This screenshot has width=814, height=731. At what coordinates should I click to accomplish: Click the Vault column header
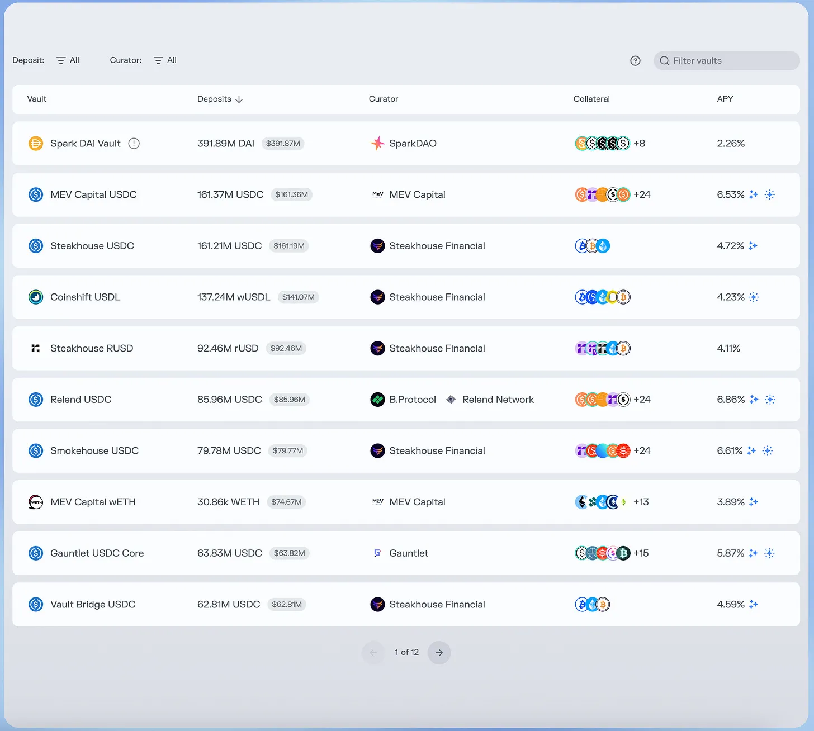(37, 99)
